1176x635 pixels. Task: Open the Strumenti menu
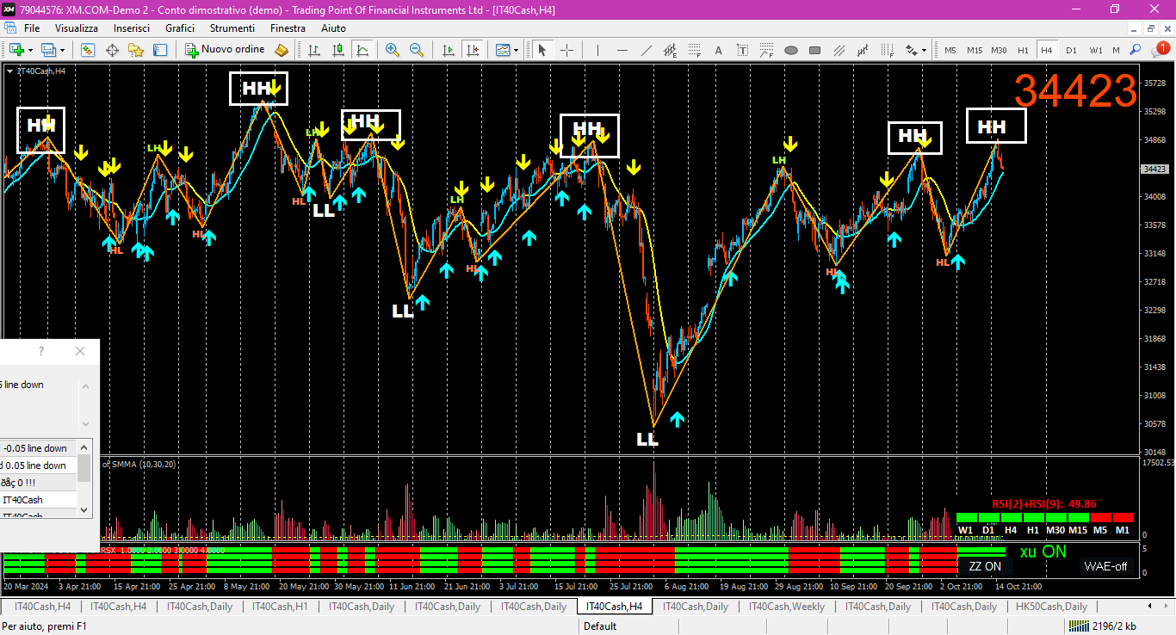pos(232,28)
